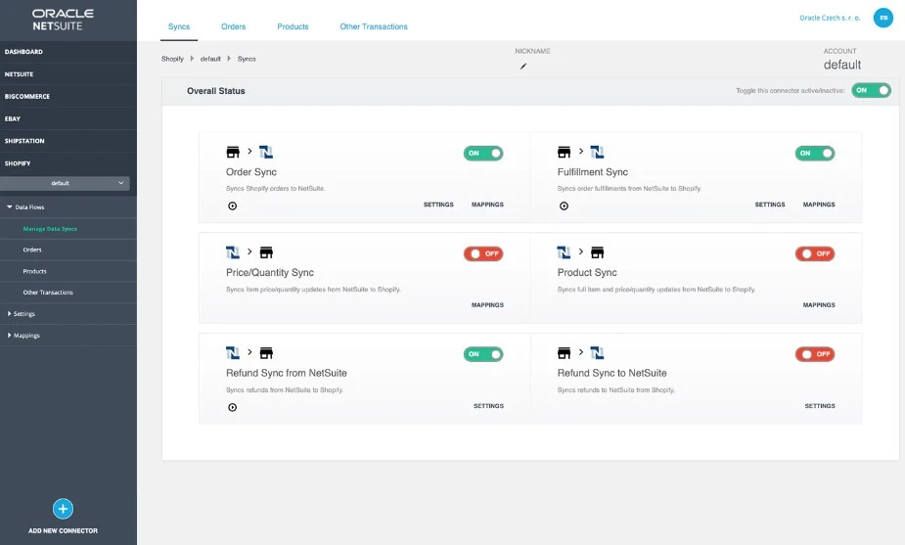Open Settings for Refund Sync to NetSuite
905x545 pixels.
point(820,406)
